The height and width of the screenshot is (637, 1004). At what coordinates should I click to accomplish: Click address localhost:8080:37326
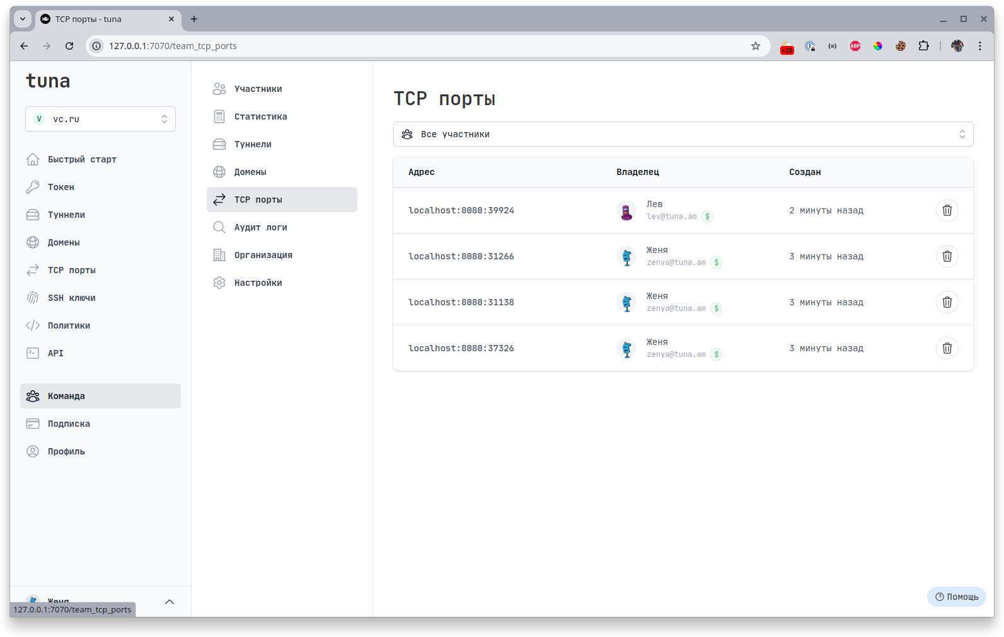(x=461, y=348)
